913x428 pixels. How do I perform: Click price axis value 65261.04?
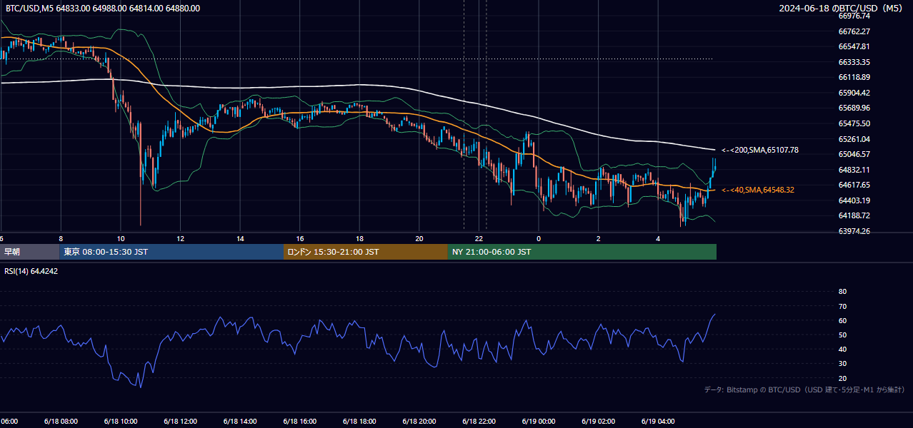[x=854, y=139]
